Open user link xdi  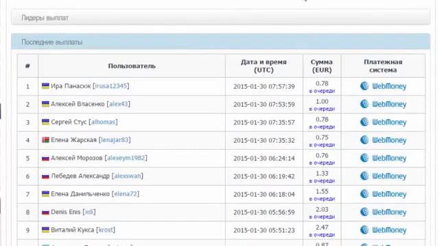click(89, 212)
